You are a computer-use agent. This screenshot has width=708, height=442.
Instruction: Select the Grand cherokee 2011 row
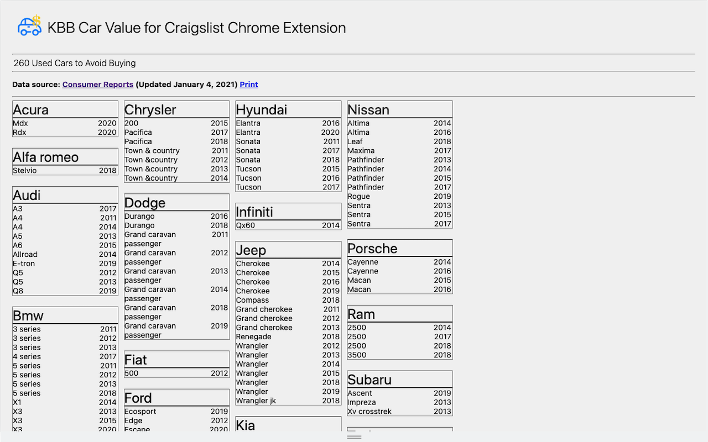click(x=289, y=309)
